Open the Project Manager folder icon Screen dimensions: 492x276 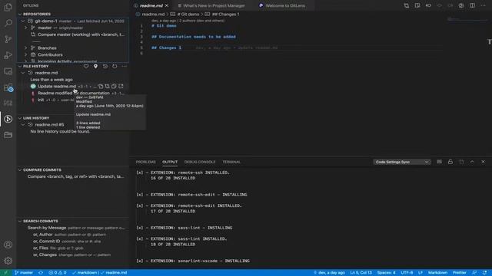(x=8, y=135)
